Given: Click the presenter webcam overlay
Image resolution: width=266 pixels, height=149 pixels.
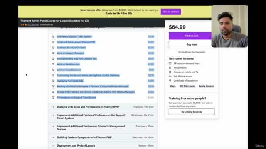Looking at the screenshot, I should [x=229, y=26].
